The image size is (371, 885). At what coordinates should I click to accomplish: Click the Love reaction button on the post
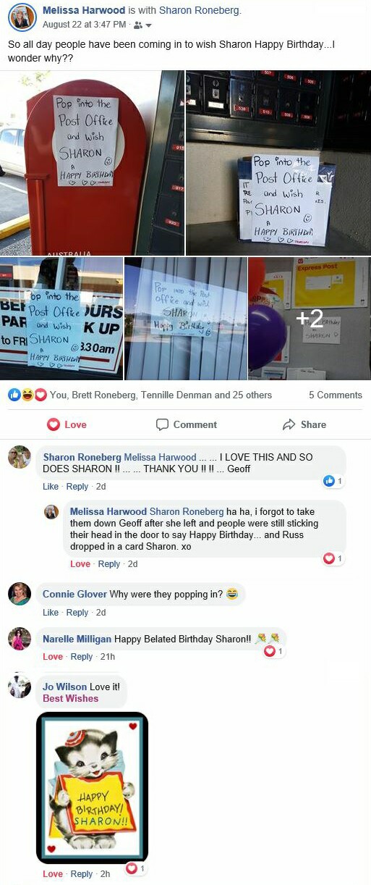pyautogui.click(x=67, y=424)
